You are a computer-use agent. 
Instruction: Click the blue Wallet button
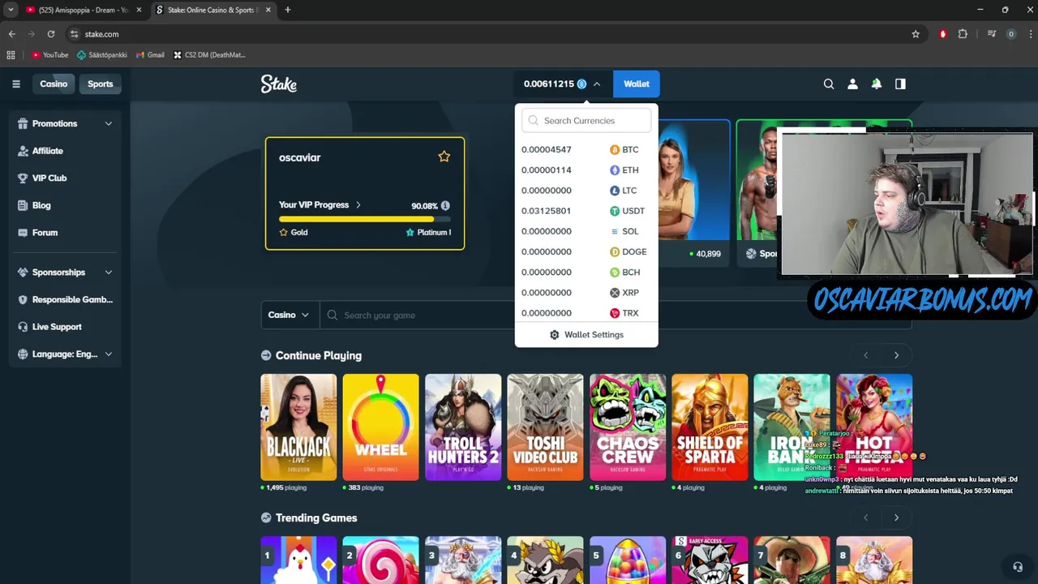point(636,84)
